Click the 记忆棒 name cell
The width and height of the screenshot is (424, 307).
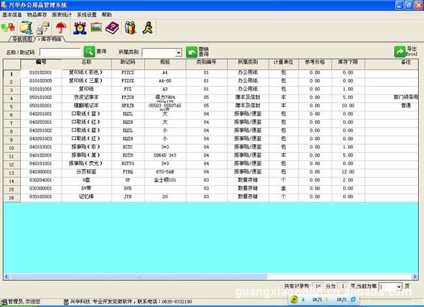click(87, 197)
